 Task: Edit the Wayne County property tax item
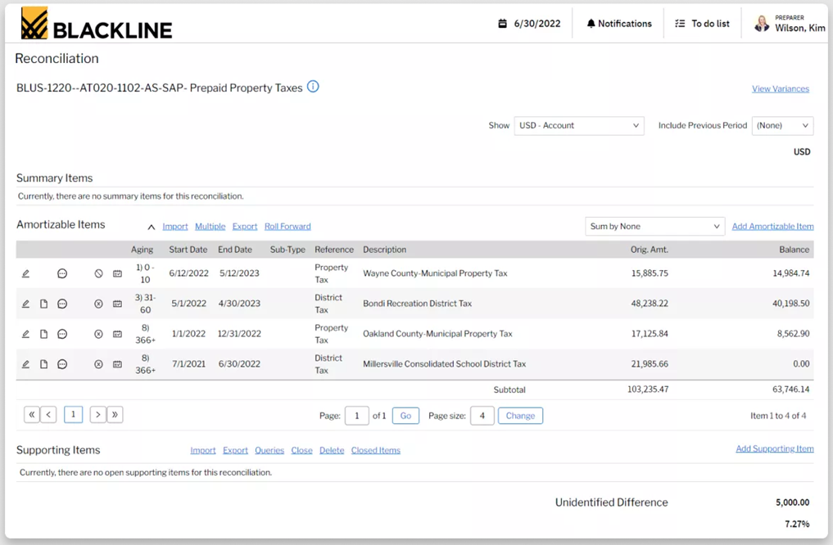(25, 273)
